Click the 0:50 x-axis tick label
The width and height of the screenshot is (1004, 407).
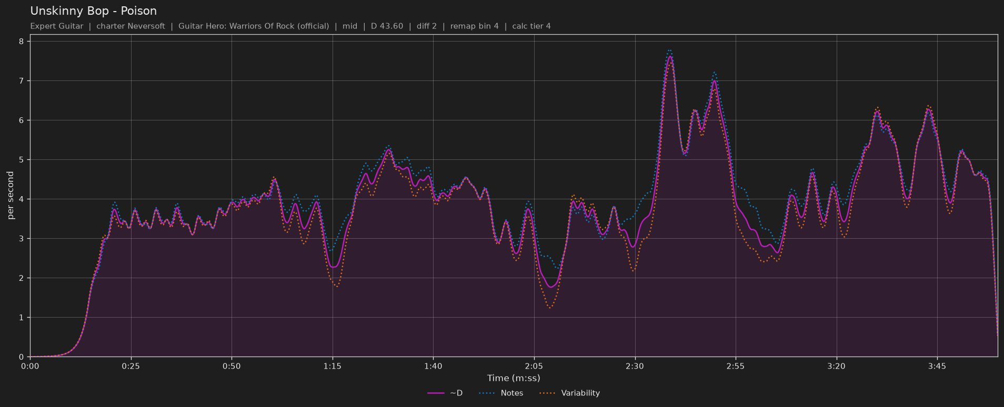[232, 366]
